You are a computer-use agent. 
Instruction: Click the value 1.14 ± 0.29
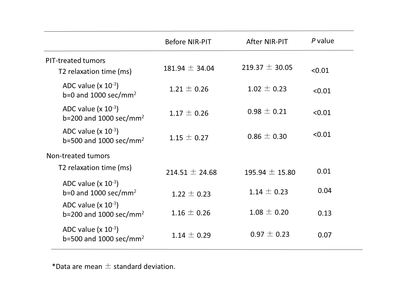point(191,235)
